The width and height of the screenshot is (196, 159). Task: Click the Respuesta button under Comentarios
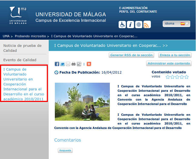(x=65, y=151)
